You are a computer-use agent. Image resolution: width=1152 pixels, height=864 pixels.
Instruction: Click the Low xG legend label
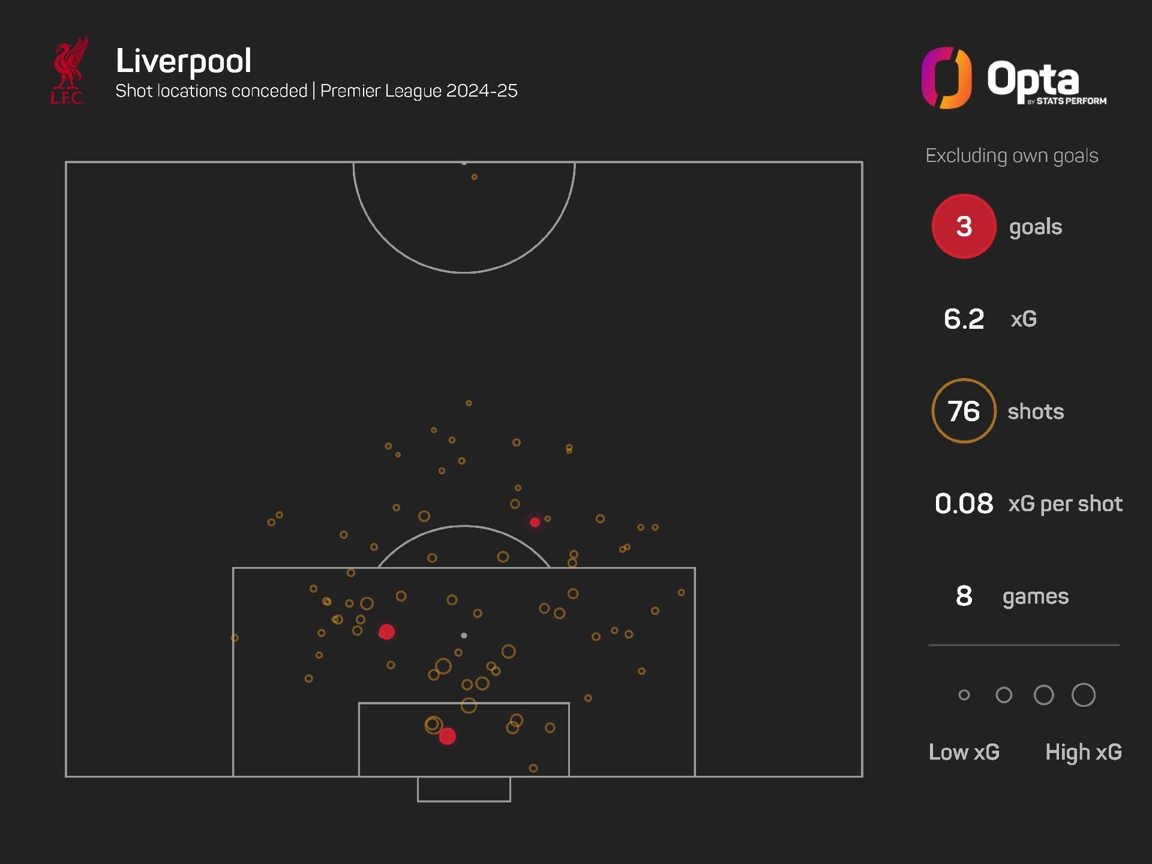[964, 752]
